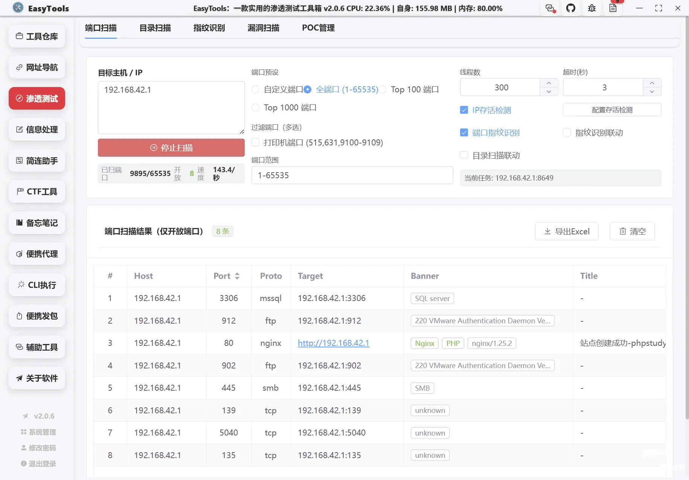Click the bug report icon in title bar
The height and width of the screenshot is (480, 689).
tap(591, 8)
